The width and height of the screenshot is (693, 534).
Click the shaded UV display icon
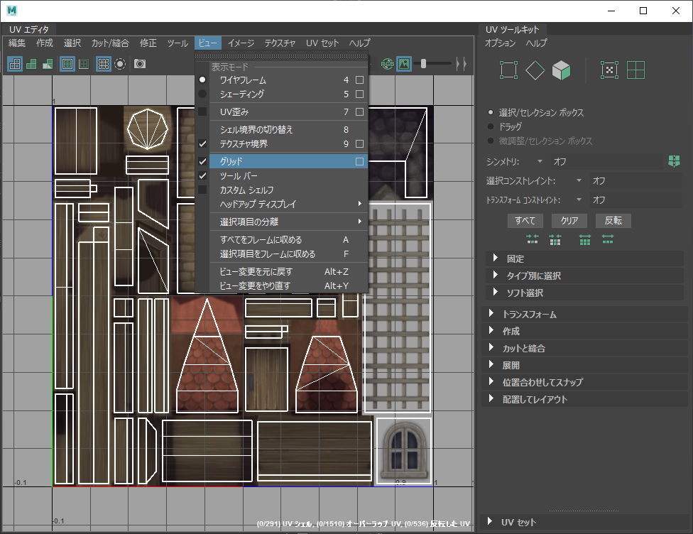(x=31, y=64)
